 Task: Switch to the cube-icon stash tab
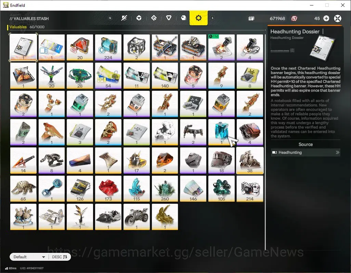(x=139, y=18)
